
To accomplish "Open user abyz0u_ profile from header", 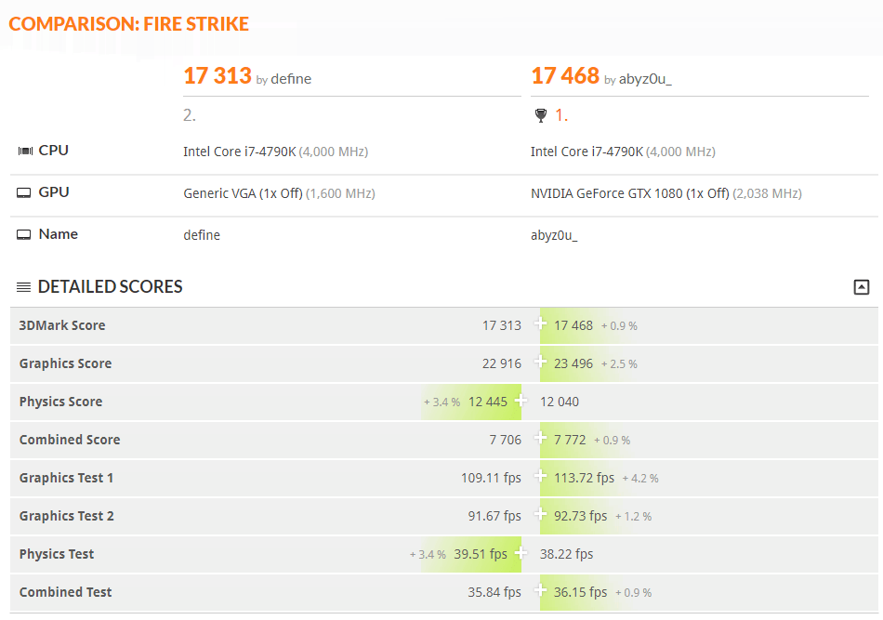I will point(645,79).
